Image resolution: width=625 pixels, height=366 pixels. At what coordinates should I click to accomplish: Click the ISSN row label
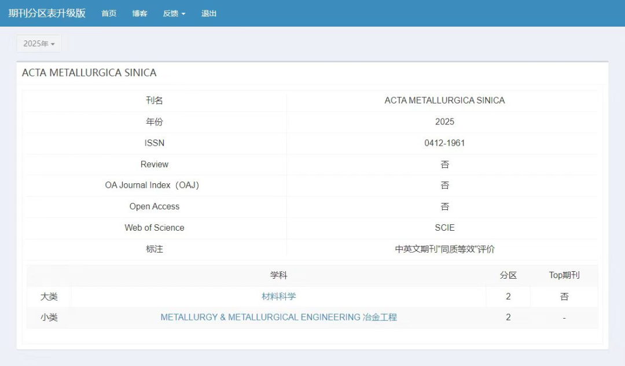point(155,143)
